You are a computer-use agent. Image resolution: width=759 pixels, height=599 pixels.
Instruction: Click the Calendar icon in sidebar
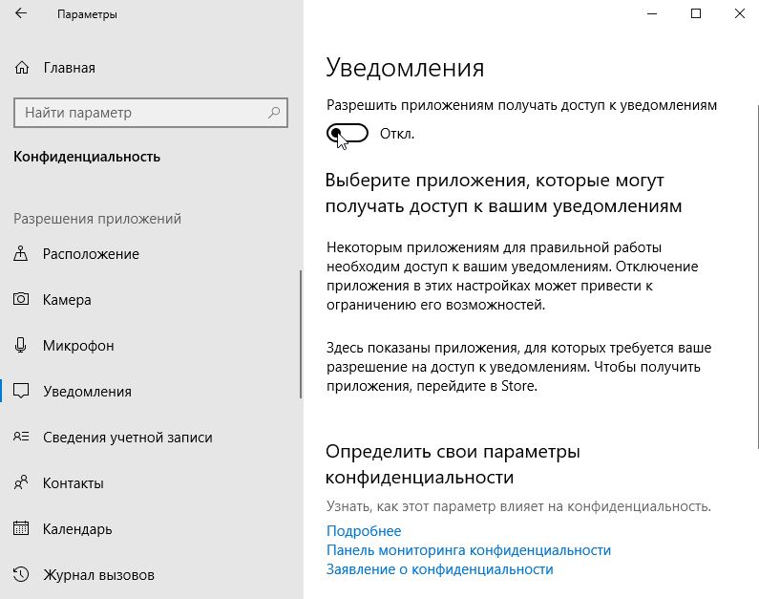click(x=21, y=527)
